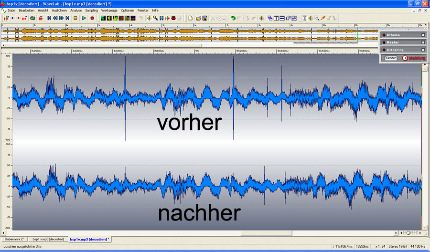Click the x 1: 64 zoom status field
The image size is (430, 252).
point(380,247)
